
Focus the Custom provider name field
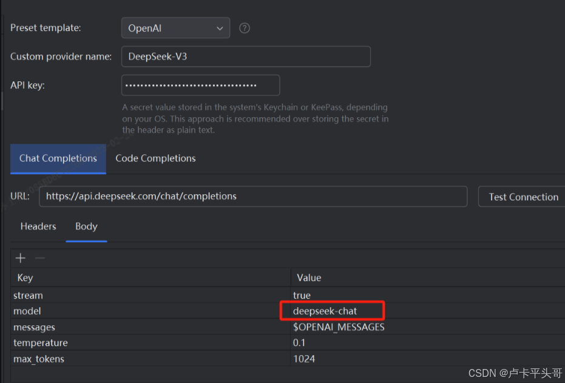coord(246,56)
